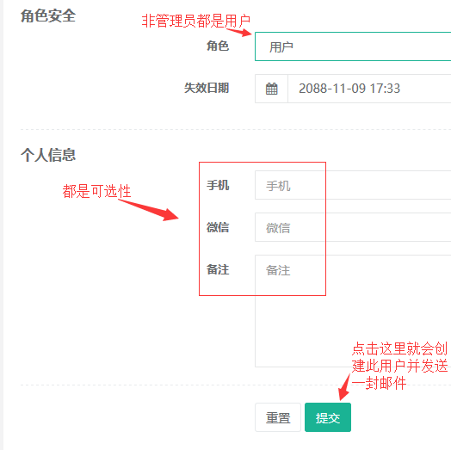Click the green 提交 submit button
Screen dimensions: 451x450
point(328,417)
